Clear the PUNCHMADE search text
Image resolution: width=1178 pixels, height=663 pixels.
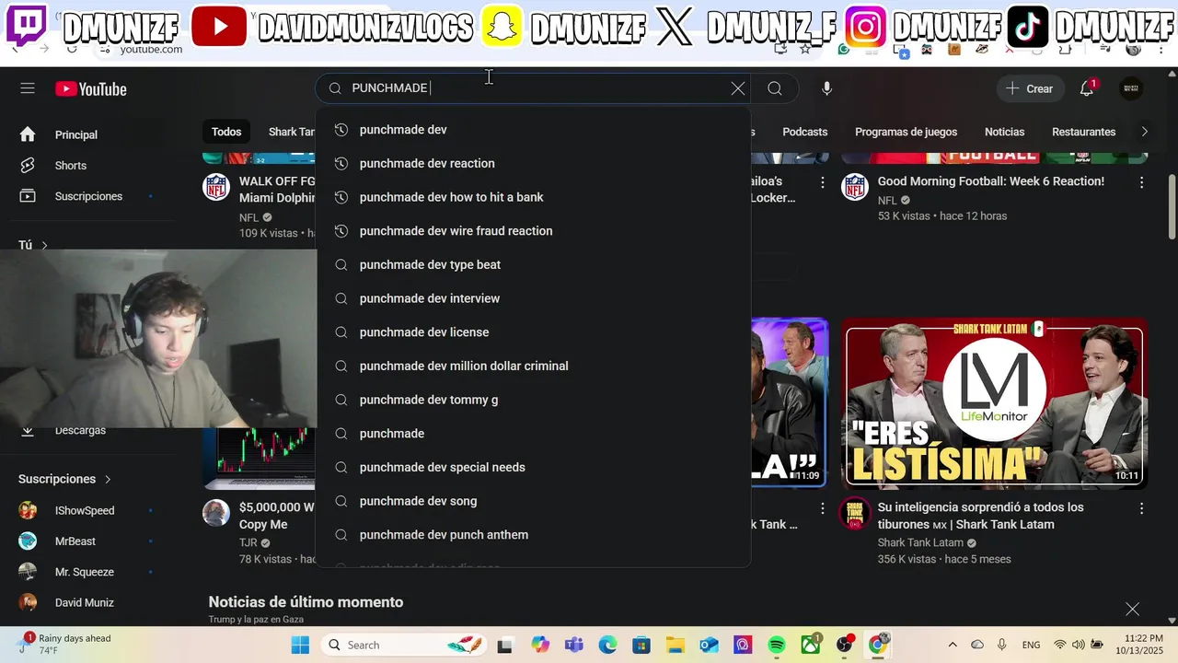pyautogui.click(x=737, y=88)
